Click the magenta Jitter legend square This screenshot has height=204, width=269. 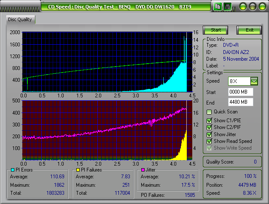click(143, 170)
